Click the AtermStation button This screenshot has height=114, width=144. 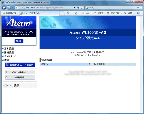[20, 72]
